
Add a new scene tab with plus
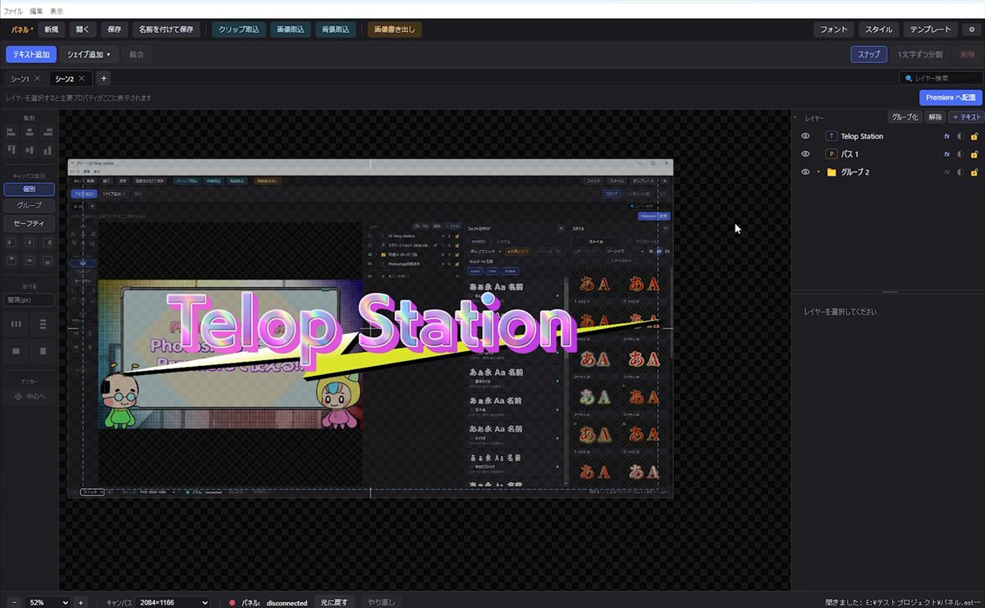coord(103,78)
